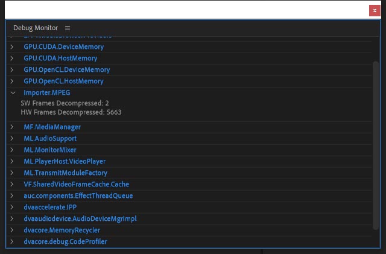
Task: Expand the GPU.CUDA.HostMemory row chevron
Action: tap(11, 58)
